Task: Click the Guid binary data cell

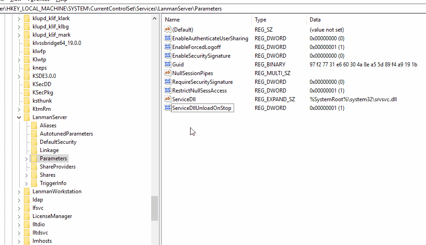Action: tap(363, 65)
